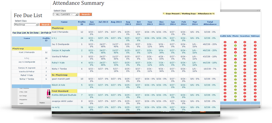Open ALL CLASSES dropdown in Attendance Summary
Screen dimensions: 272x123
65,14
